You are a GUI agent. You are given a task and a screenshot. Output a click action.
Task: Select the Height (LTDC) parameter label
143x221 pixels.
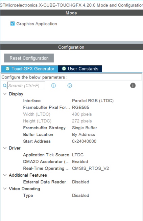point(37,121)
